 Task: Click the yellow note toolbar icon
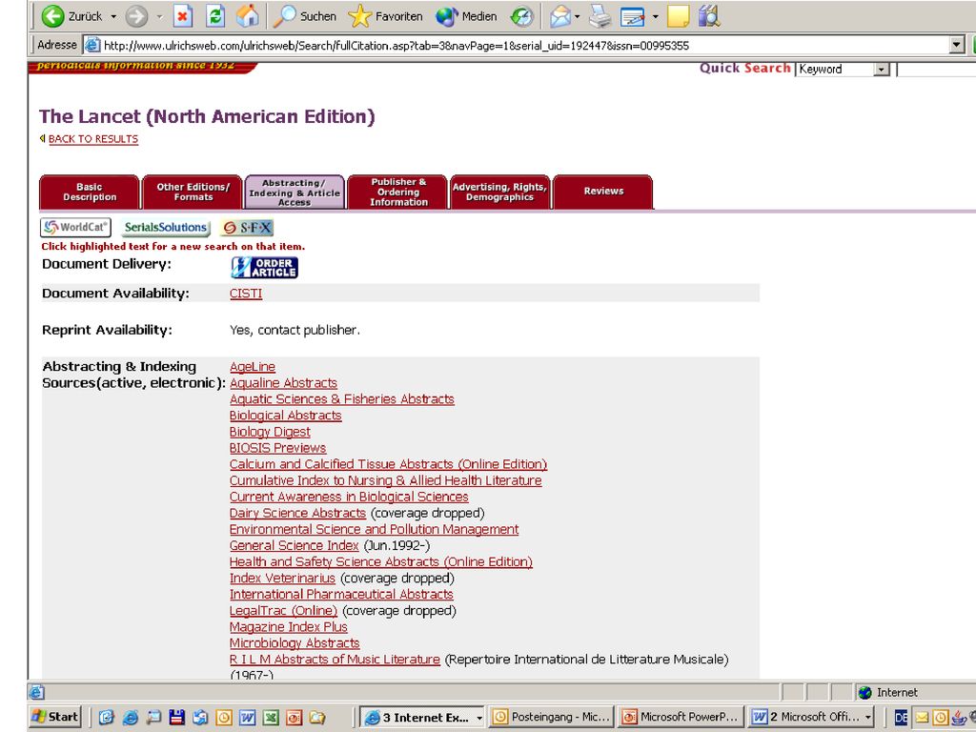[x=678, y=17]
